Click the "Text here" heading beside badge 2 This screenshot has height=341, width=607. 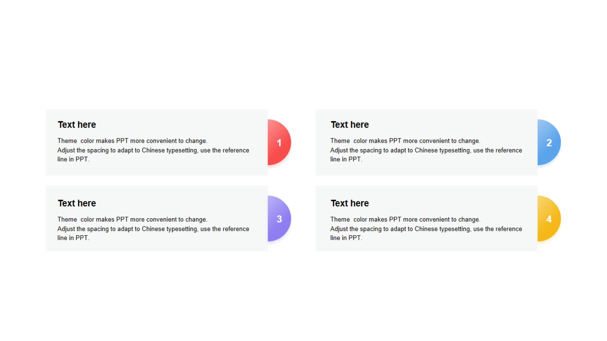(350, 125)
